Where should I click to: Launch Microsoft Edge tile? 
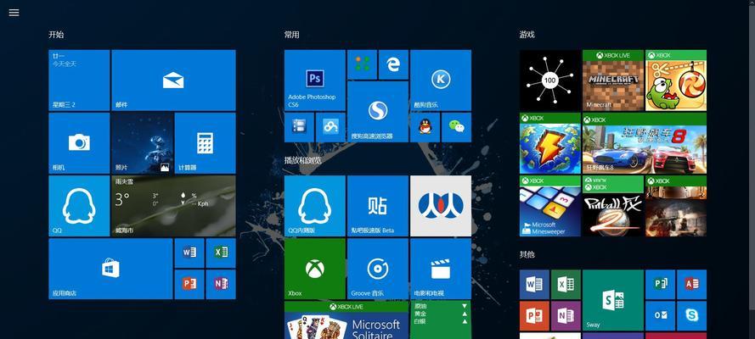point(393,64)
